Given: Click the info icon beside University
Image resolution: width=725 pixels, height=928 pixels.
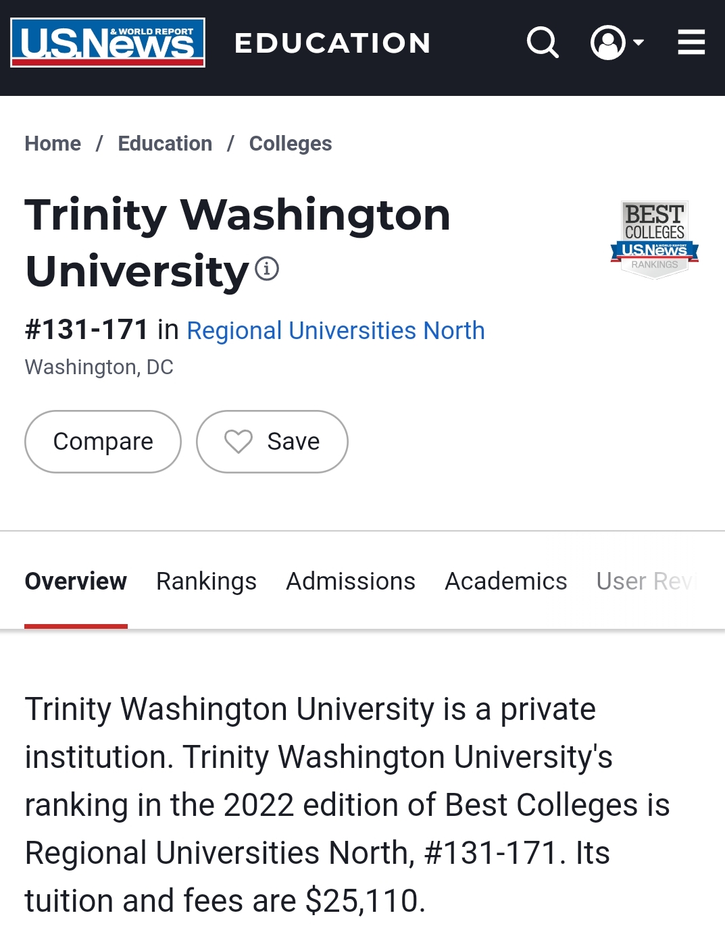Looking at the screenshot, I should [267, 269].
